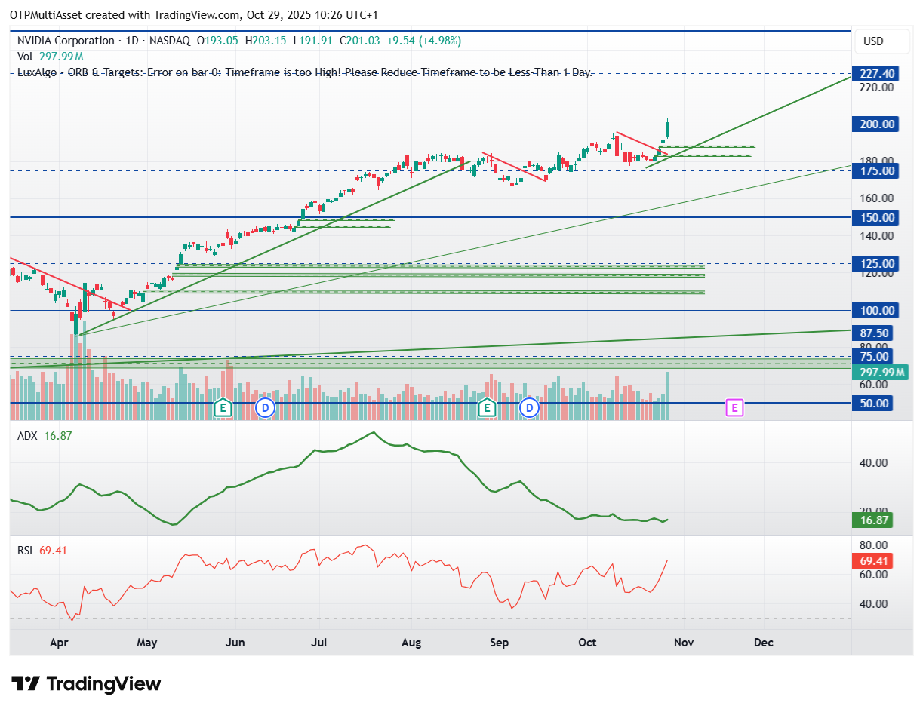Screen dimensions: 923x712
Task: Select the RSI indicator legend label
Action: (26, 551)
